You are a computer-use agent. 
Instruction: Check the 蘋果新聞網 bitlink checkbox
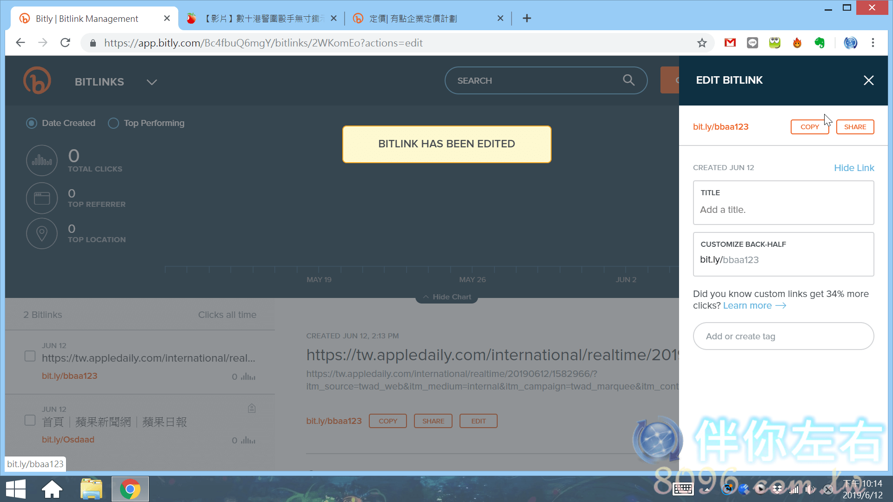pyautogui.click(x=30, y=420)
